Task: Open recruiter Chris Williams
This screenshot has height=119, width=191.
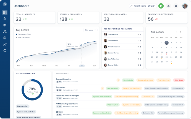Action: (122, 41)
